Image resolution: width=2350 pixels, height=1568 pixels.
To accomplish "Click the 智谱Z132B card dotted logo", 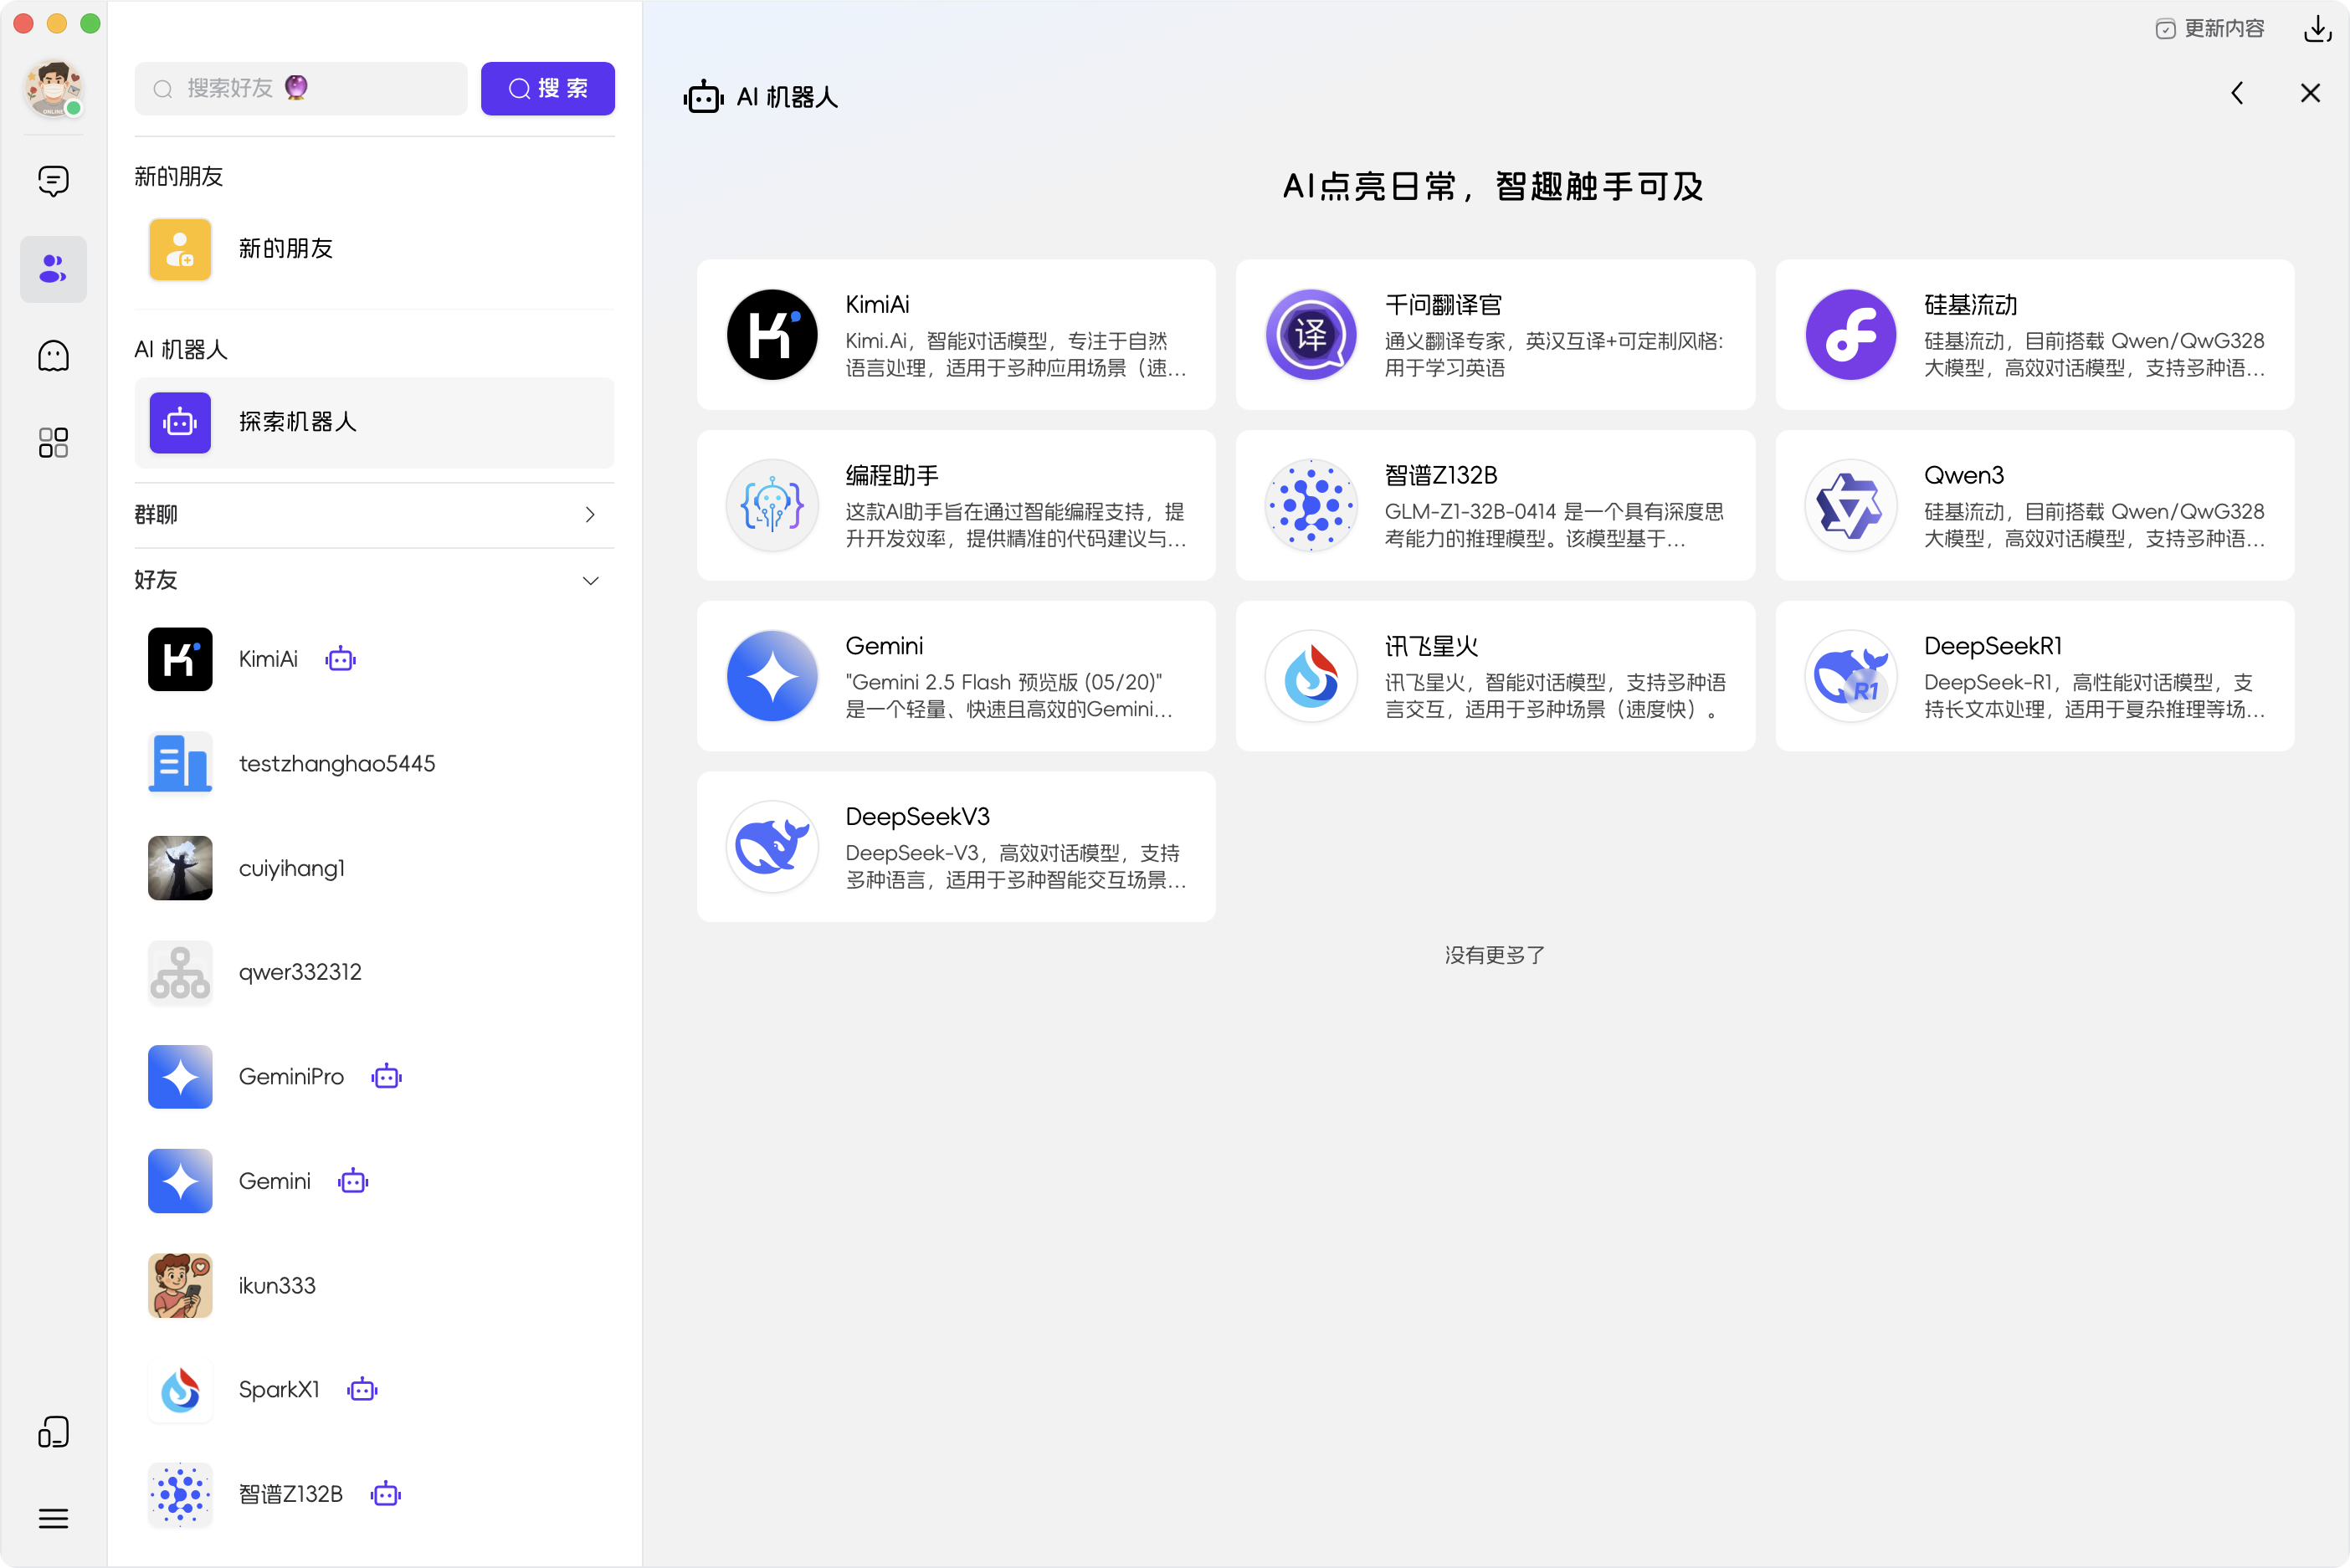I will click(x=1311, y=505).
